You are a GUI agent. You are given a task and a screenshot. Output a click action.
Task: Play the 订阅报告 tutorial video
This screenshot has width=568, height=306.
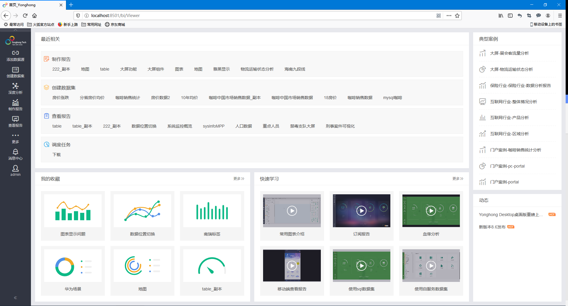[x=361, y=211]
